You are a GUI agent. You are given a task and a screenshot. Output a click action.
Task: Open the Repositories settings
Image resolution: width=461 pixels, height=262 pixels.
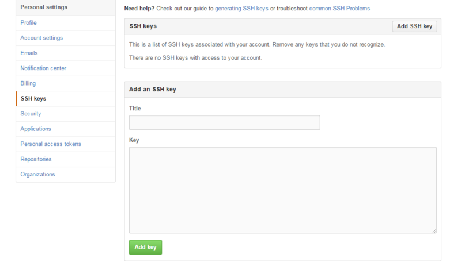tap(36, 159)
